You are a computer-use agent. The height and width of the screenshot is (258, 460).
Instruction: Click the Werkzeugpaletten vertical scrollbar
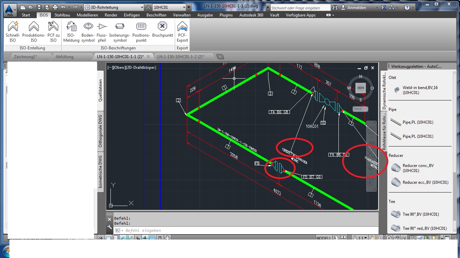pyautogui.click(x=454, y=151)
